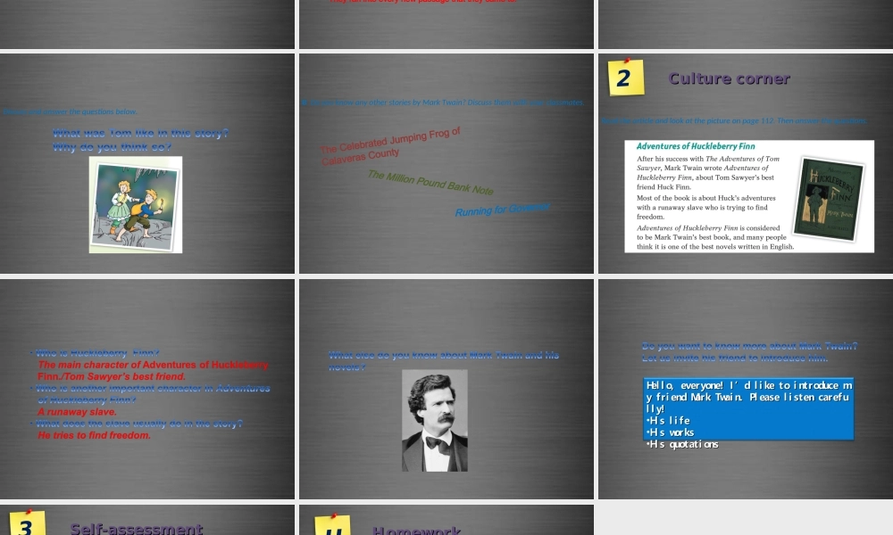The height and width of the screenshot is (535, 893).
Task: Click the last empty slide thumbnail
Action: pyautogui.click(x=745, y=519)
